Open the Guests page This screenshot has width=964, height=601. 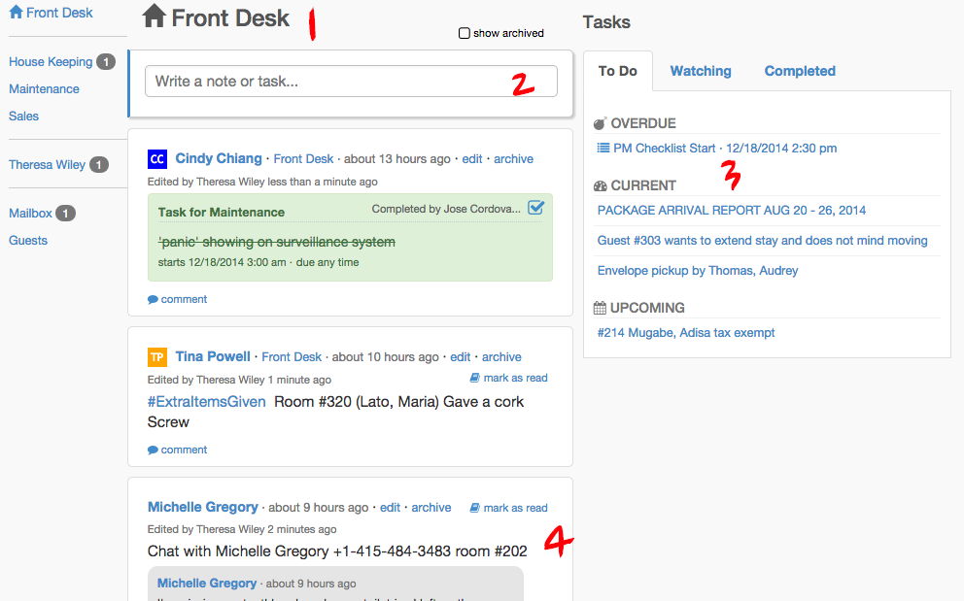27,240
